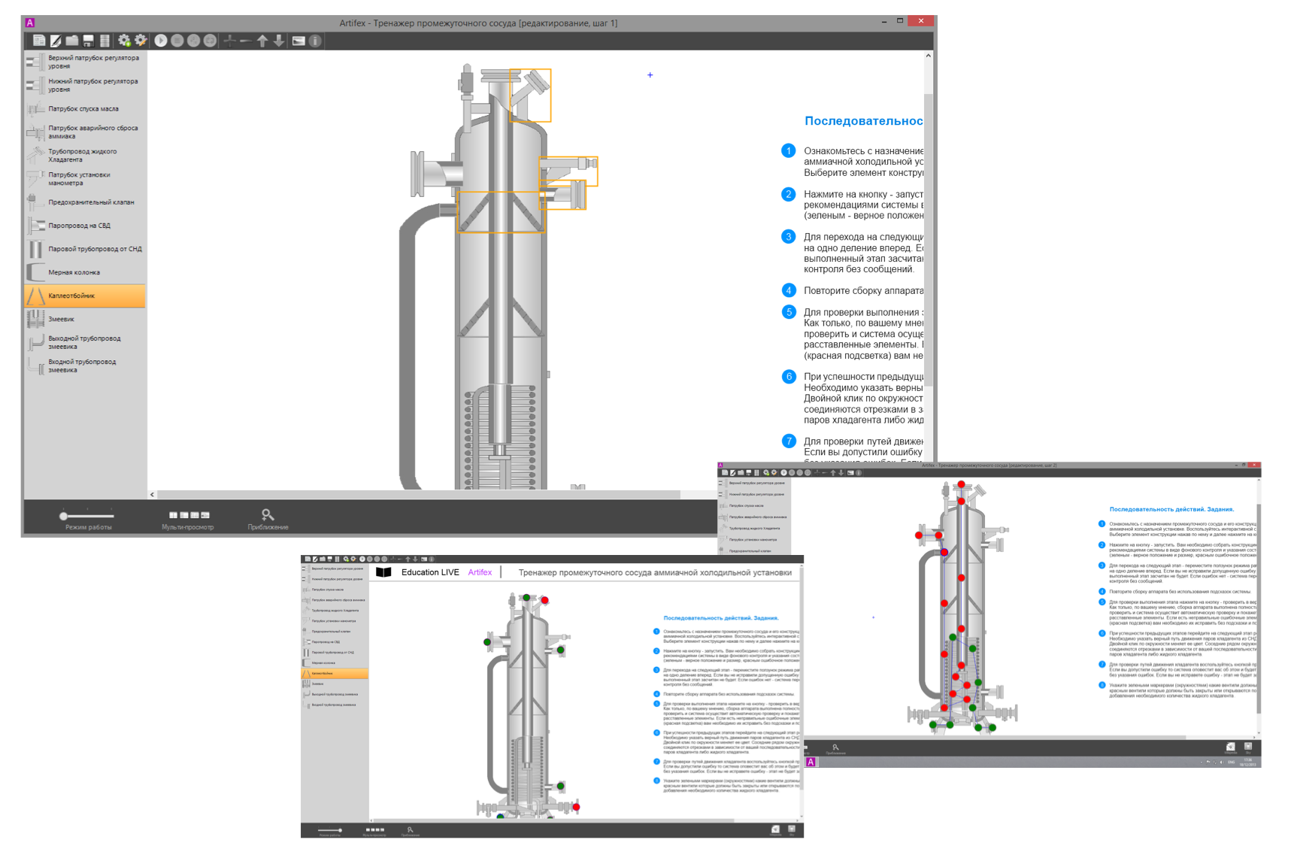Click the round loop button in toolbar
1297x849 pixels.
pos(210,41)
